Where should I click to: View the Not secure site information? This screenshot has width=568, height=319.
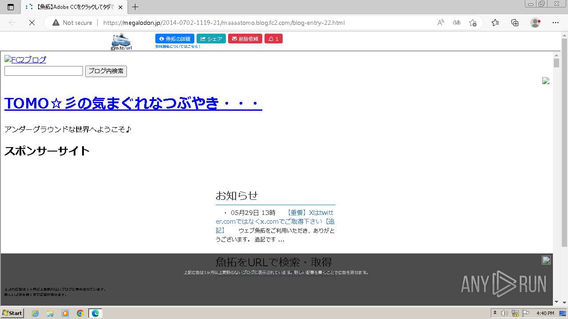(x=72, y=23)
